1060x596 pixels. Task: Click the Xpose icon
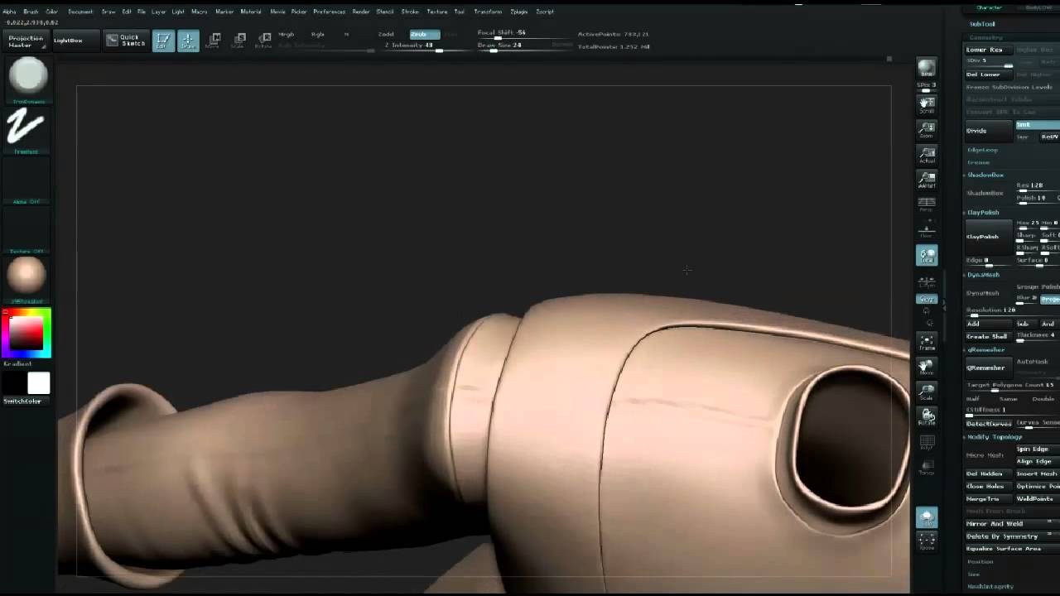[927, 541]
